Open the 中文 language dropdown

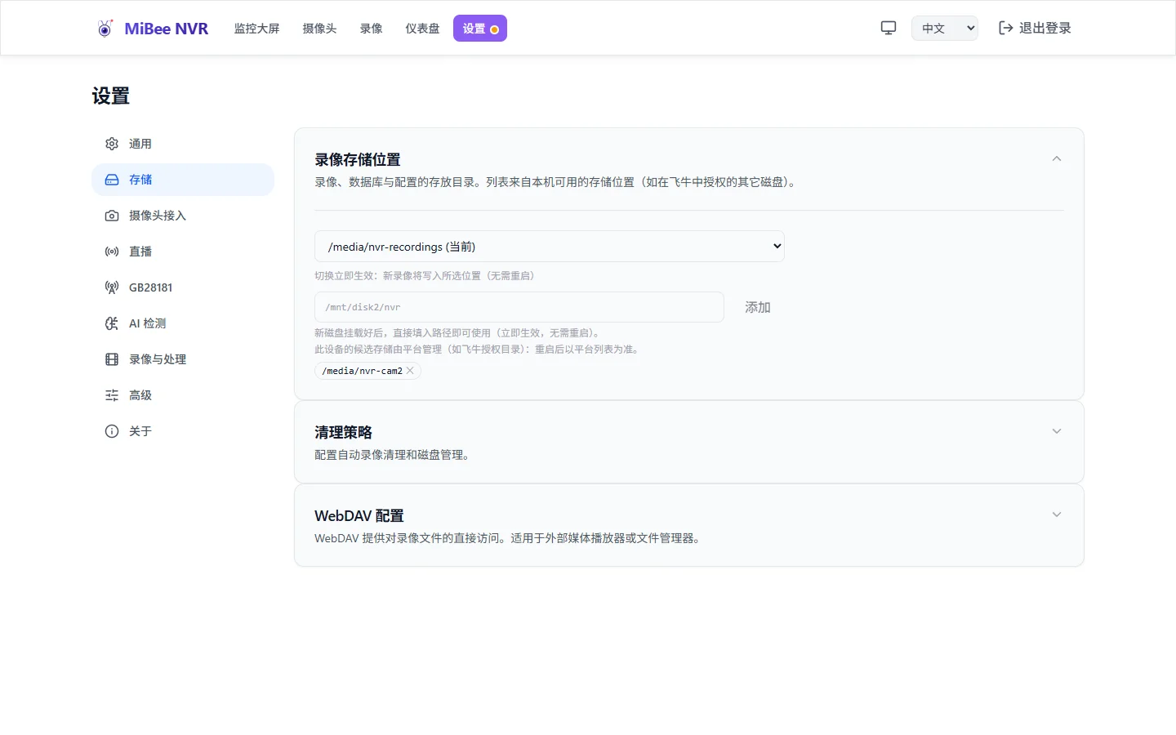pyautogui.click(x=945, y=28)
